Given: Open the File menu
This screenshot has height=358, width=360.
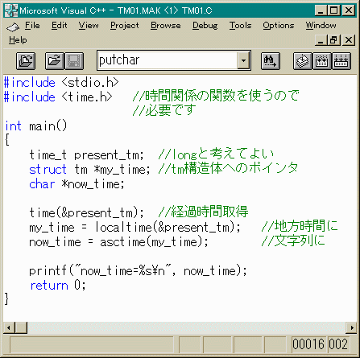Looking at the screenshot, I should click(32, 26).
